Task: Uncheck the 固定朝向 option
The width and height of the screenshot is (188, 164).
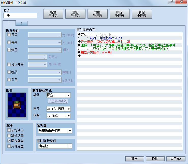Action: [x=9, y=141]
